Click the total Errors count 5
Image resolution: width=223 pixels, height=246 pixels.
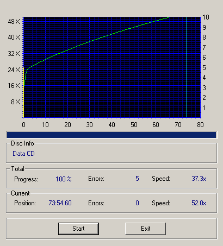137,179
